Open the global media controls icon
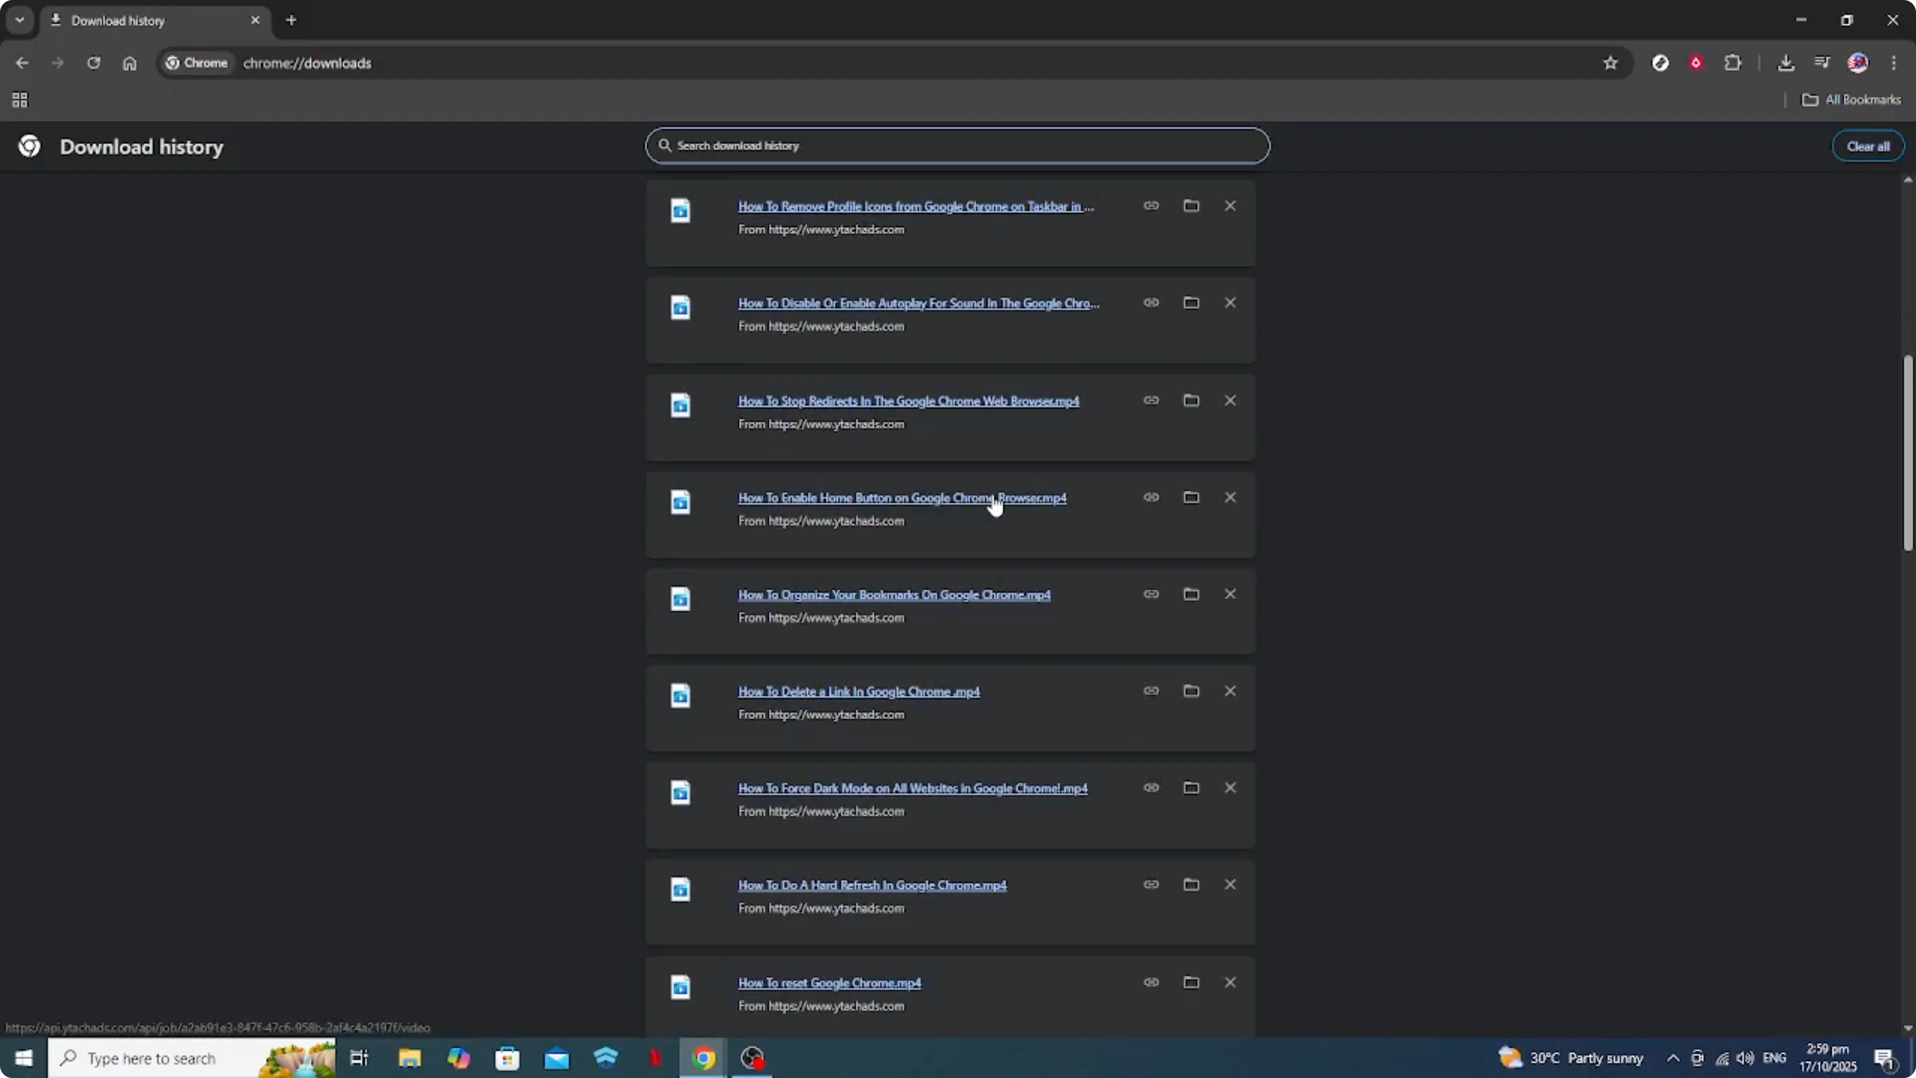This screenshot has width=1916, height=1078. (1822, 62)
